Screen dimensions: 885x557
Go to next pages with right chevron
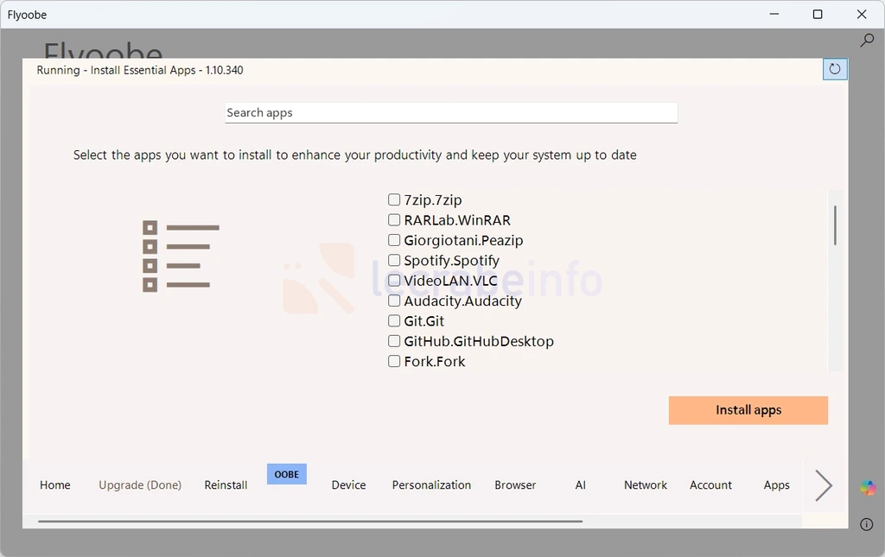tap(824, 485)
